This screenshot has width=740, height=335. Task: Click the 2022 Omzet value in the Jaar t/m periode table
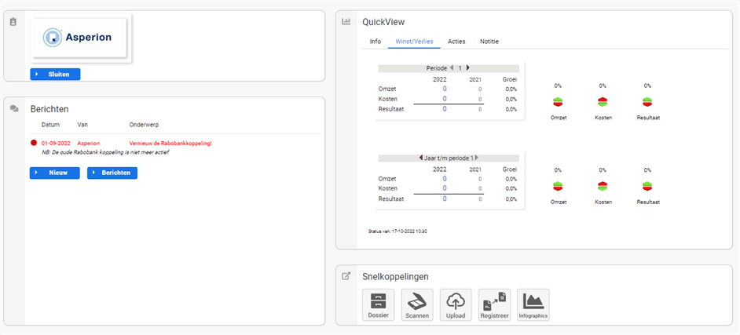coord(445,179)
